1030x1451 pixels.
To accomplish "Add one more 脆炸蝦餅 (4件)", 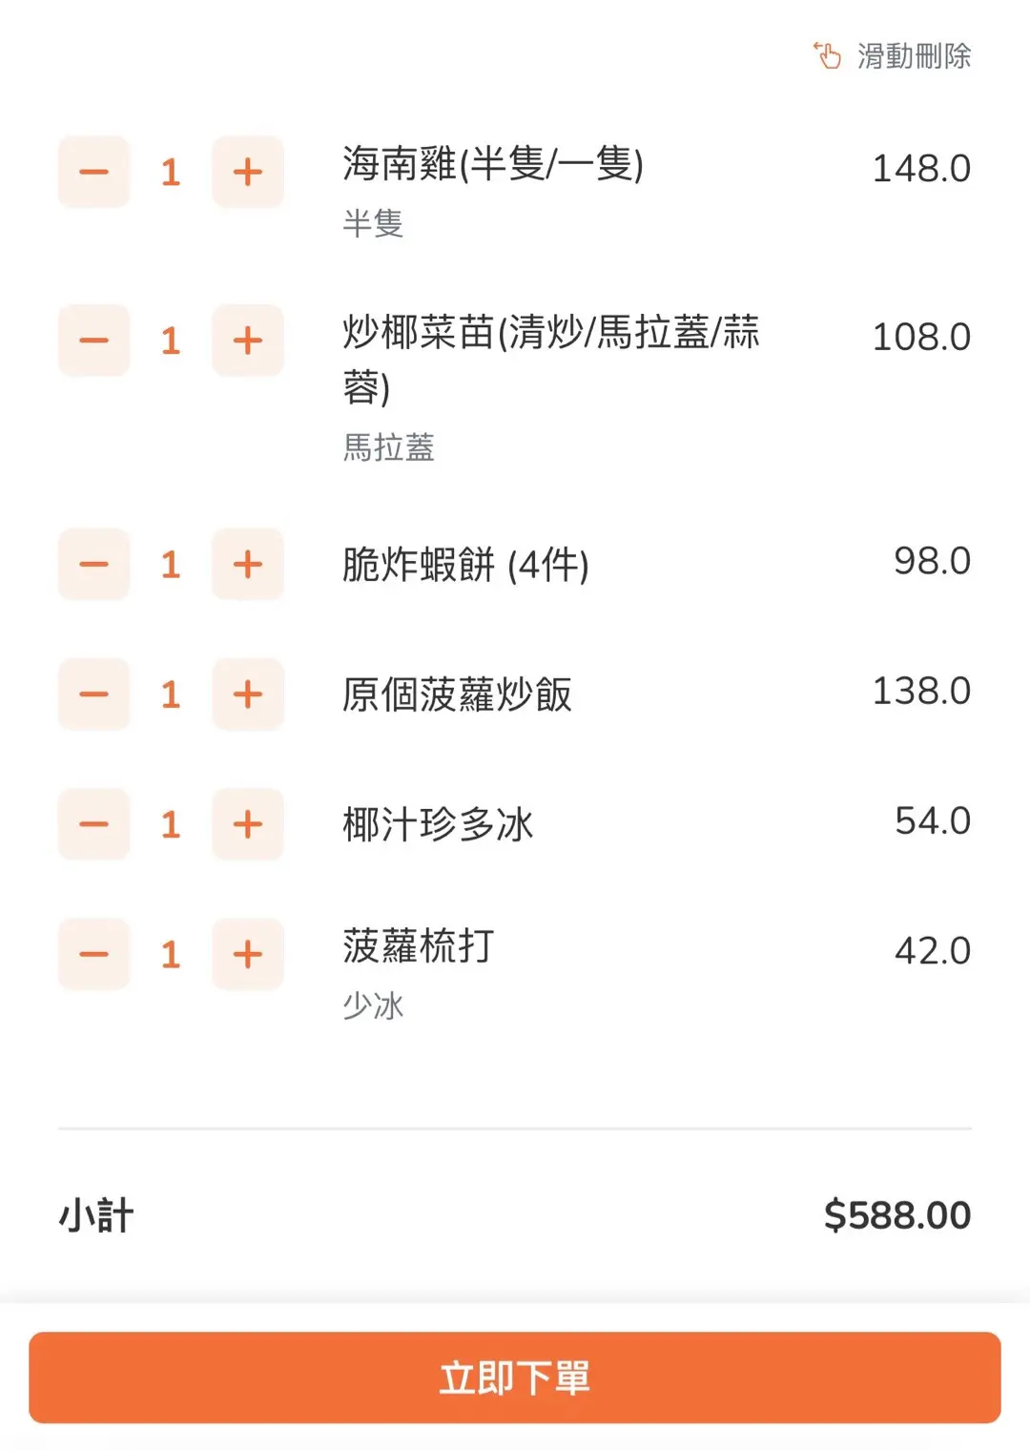I will click(x=248, y=564).
